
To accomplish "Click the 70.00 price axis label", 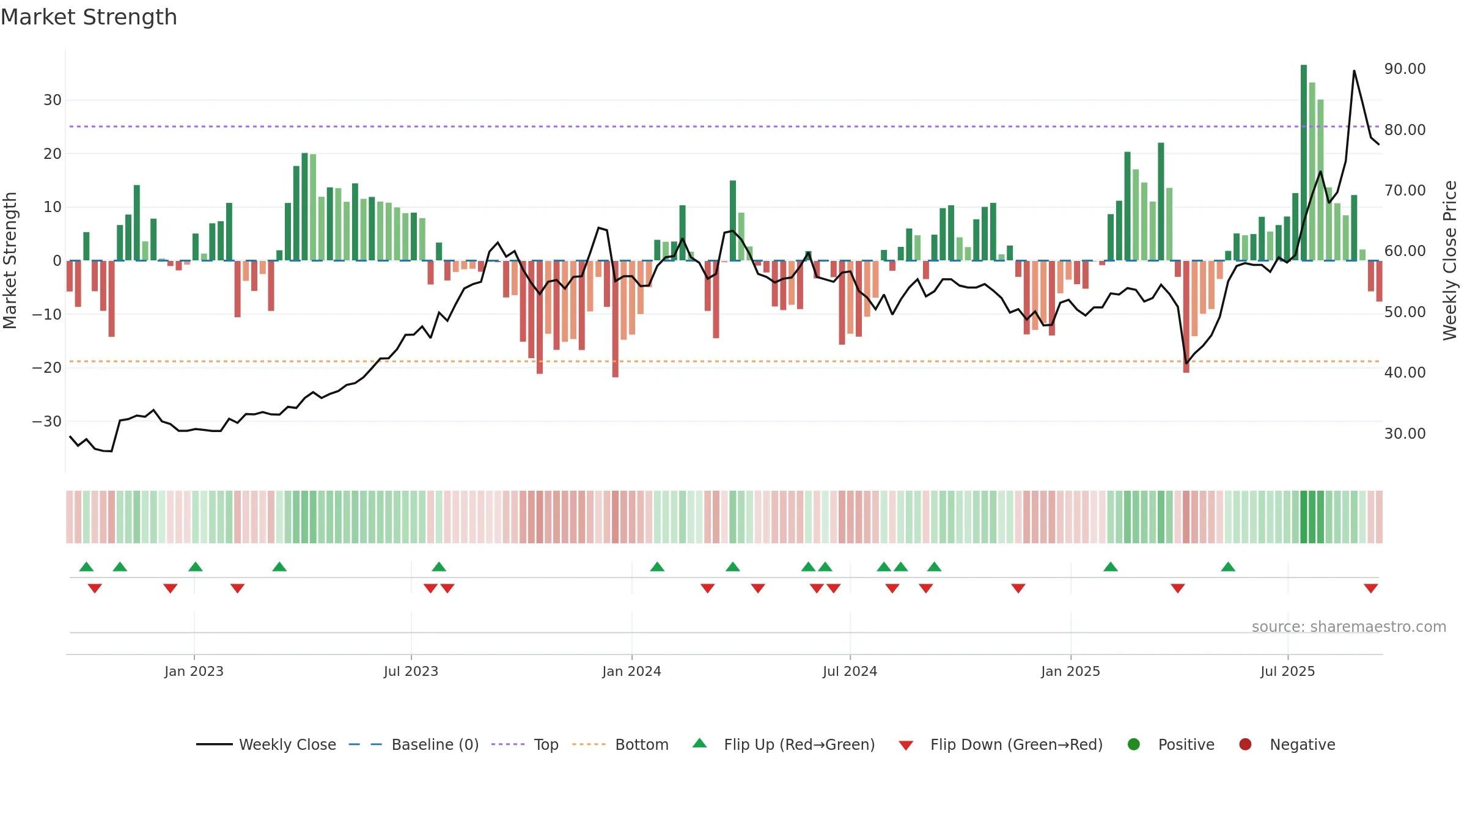I will coord(1405,190).
